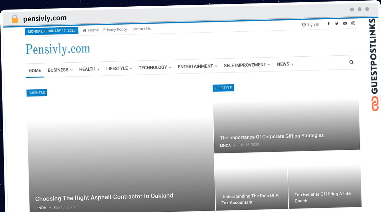
Task: Click the LIFESTYLE category badge
Action: point(223,88)
